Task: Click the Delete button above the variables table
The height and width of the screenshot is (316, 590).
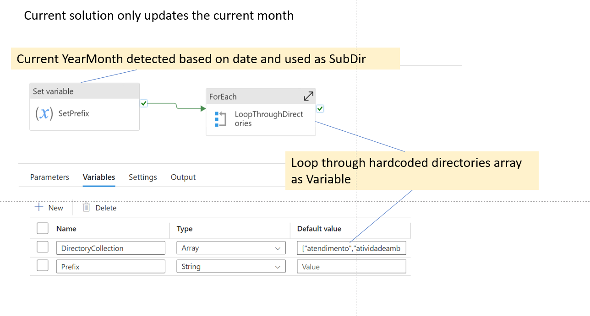Action: click(99, 208)
